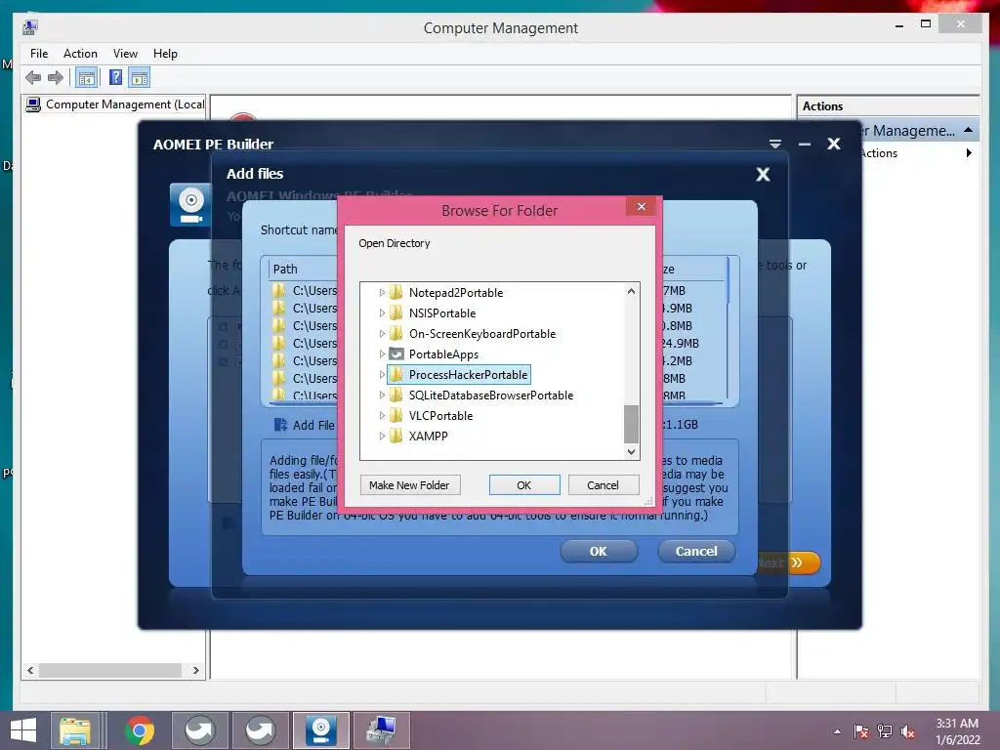Image resolution: width=1000 pixels, height=750 pixels.
Task: Expand the SQLiteDatabaseBrowserPortable folder node
Action: click(x=382, y=396)
